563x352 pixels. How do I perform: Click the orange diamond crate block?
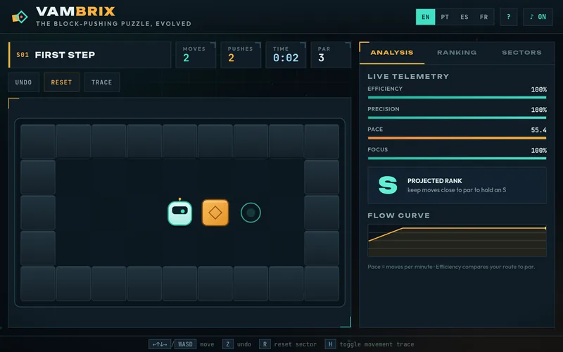click(x=215, y=213)
